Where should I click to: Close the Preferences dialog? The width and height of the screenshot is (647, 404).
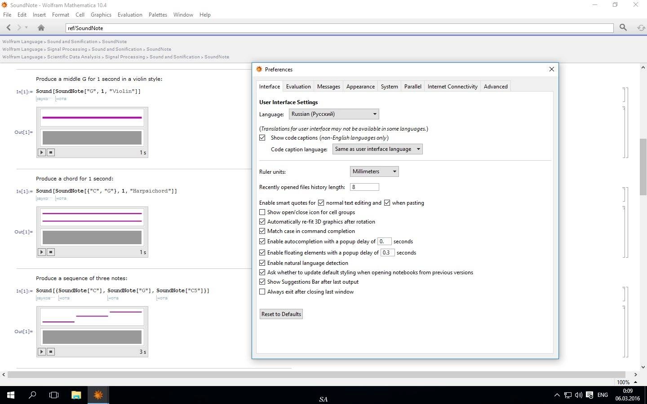[x=552, y=69]
